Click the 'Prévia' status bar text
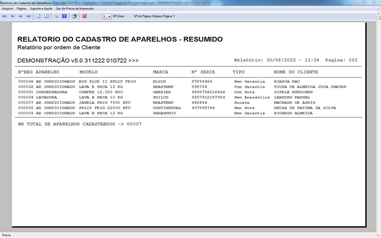This screenshot has width=381, height=238. (7, 235)
